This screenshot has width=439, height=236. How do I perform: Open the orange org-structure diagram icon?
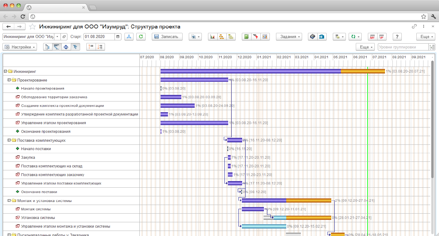click(x=222, y=37)
